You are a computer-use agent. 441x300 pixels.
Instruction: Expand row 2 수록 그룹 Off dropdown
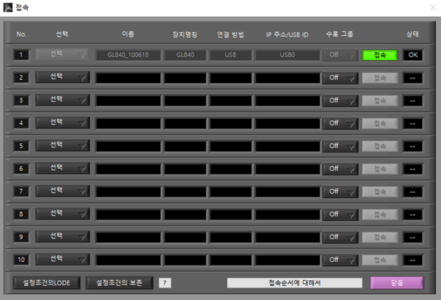click(340, 78)
